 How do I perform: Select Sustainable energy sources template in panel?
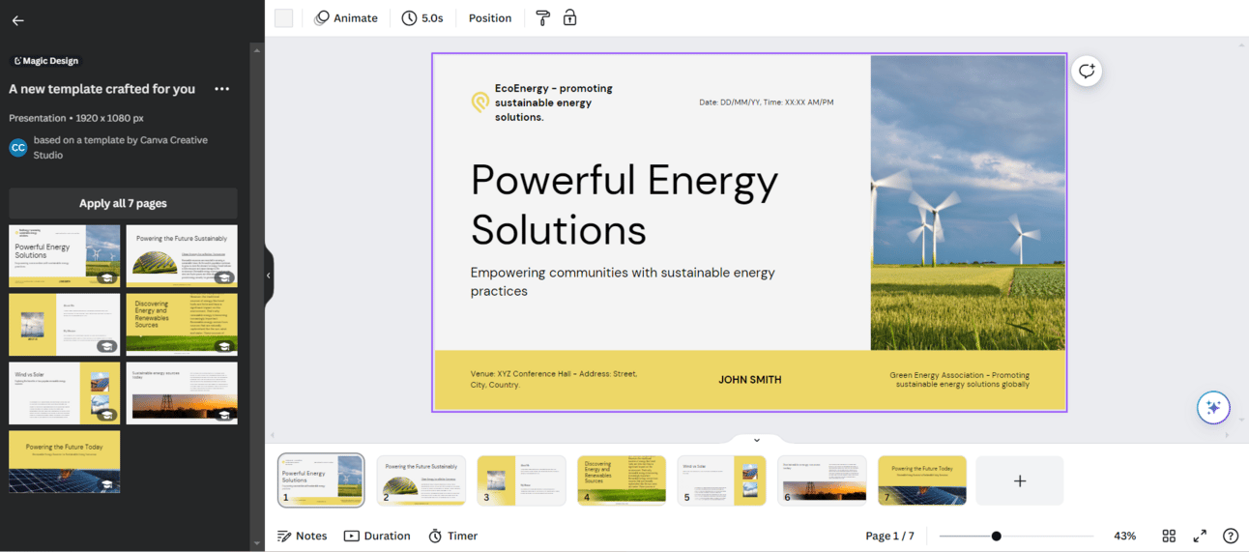[x=182, y=393]
